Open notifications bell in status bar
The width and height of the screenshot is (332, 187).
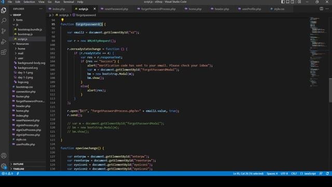click(x=327, y=173)
